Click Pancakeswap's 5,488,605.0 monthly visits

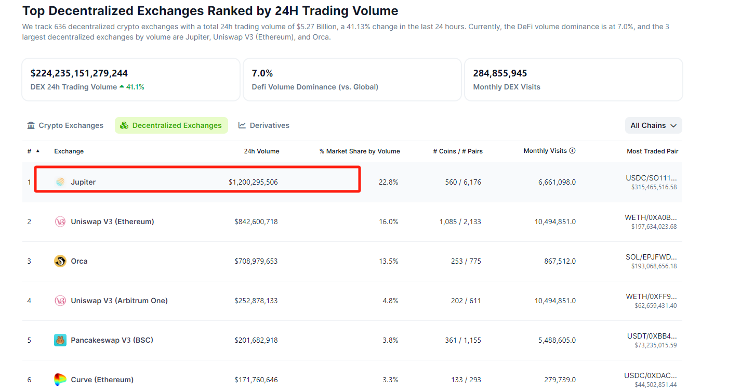[557, 340]
